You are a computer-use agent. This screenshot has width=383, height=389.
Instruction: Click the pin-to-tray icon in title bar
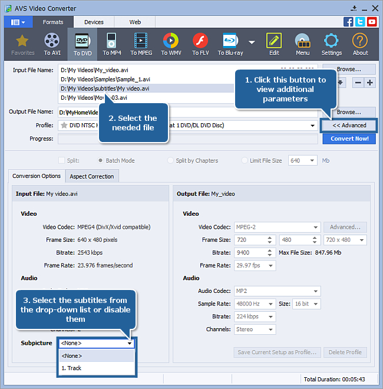point(354,8)
